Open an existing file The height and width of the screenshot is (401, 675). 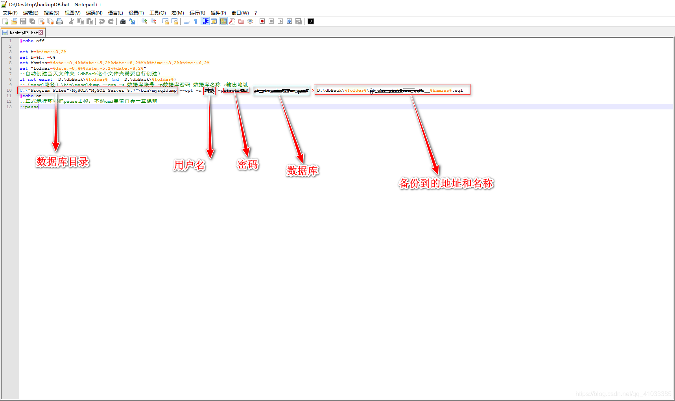point(14,21)
